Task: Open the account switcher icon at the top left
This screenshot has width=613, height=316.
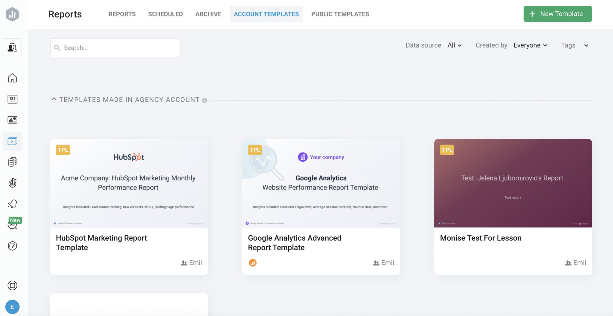Action: coord(13,47)
